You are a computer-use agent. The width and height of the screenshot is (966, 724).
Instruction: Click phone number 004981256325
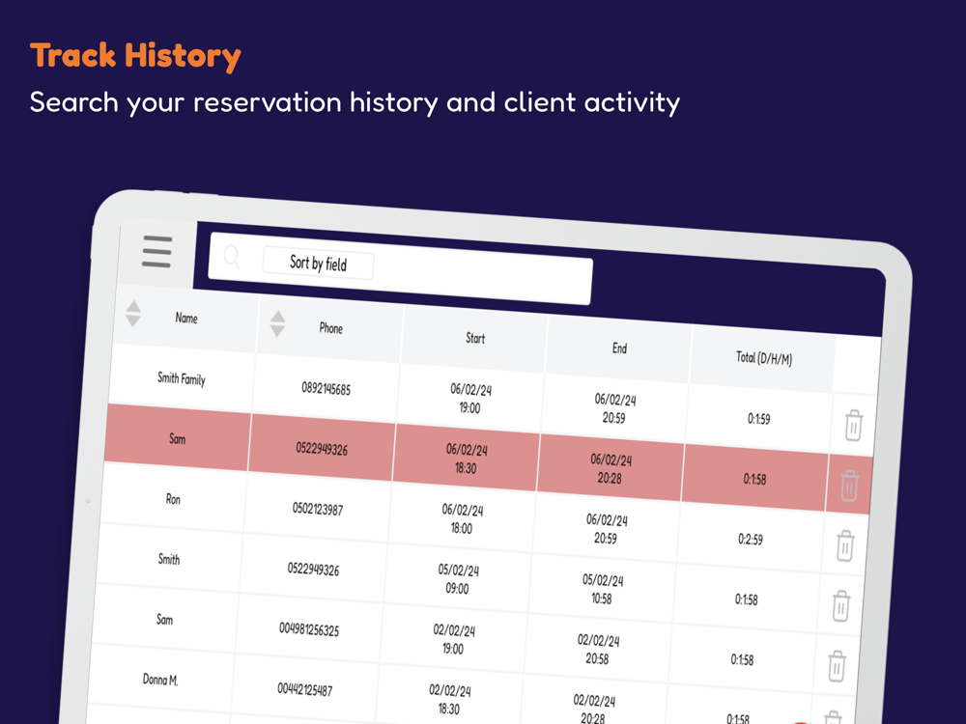(x=309, y=629)
